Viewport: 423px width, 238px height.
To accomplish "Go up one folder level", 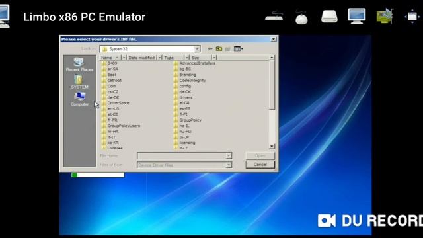I will (219, 49).
